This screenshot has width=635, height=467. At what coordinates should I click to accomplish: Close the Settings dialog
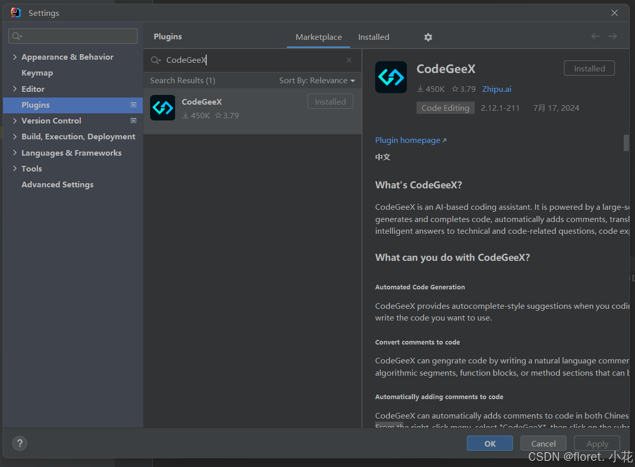(615, 13)
